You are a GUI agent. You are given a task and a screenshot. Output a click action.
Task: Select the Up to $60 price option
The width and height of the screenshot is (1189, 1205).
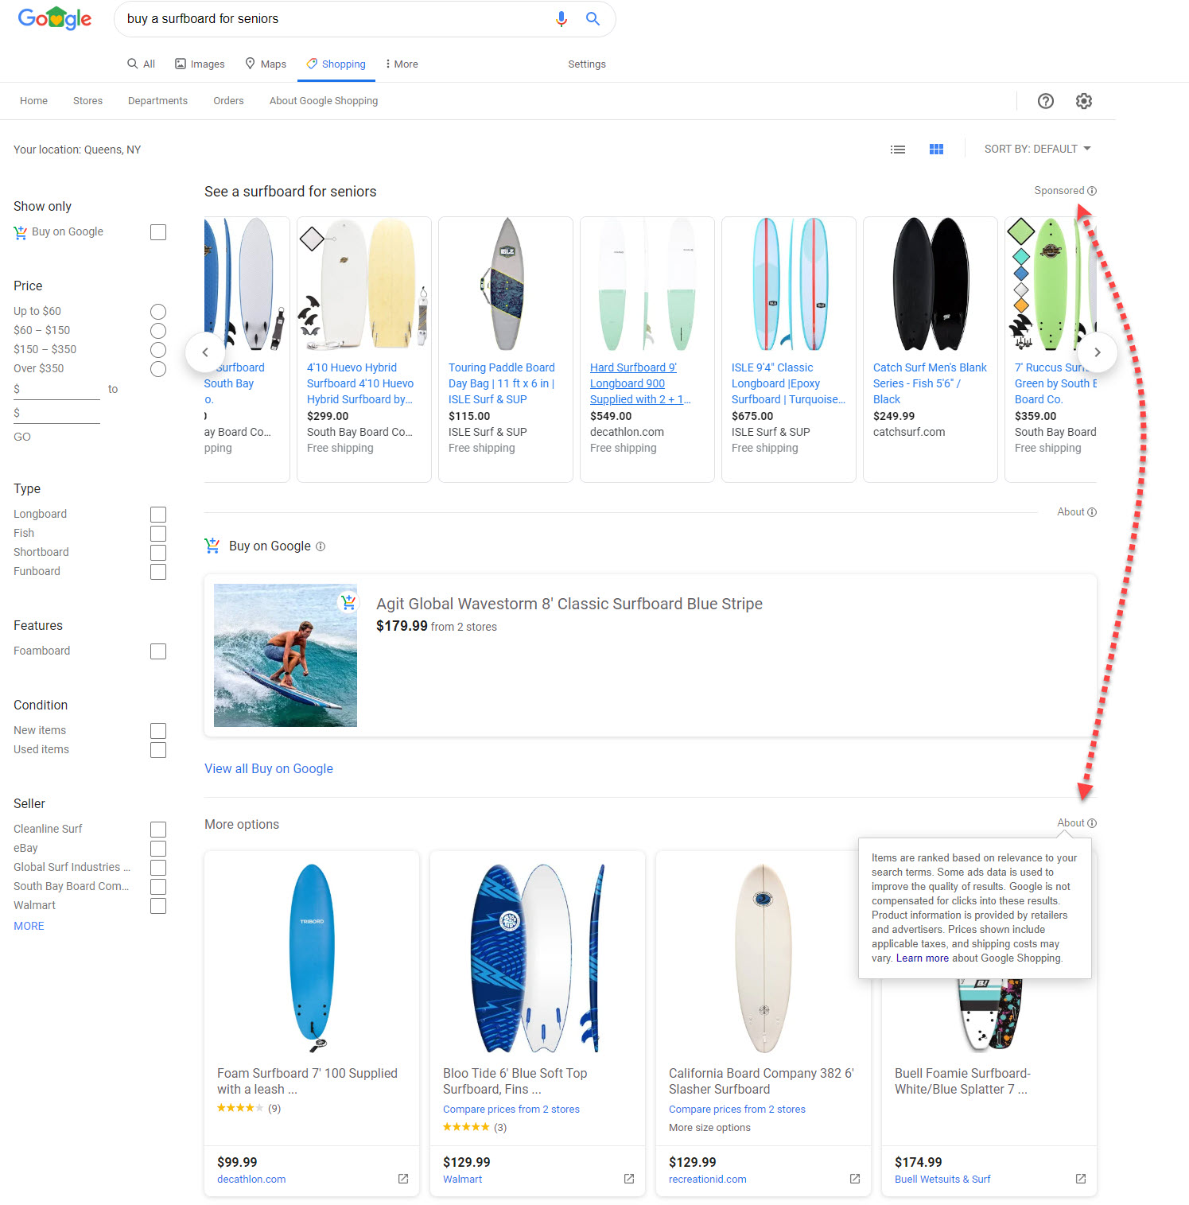coord(158,312)
